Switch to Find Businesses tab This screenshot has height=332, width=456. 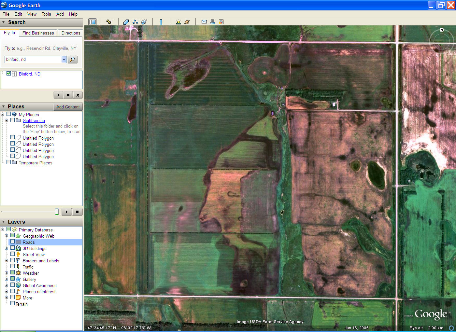click(38, 33)
